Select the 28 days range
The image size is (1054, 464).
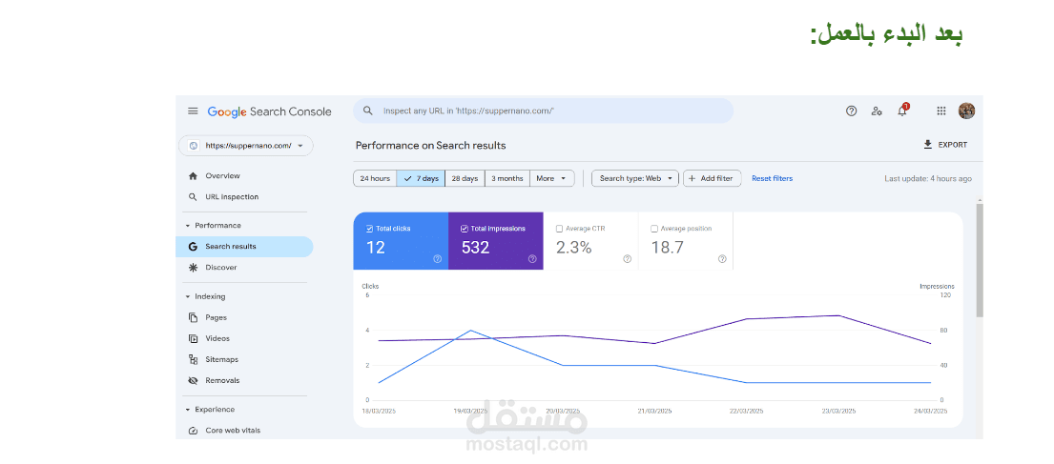465,178
